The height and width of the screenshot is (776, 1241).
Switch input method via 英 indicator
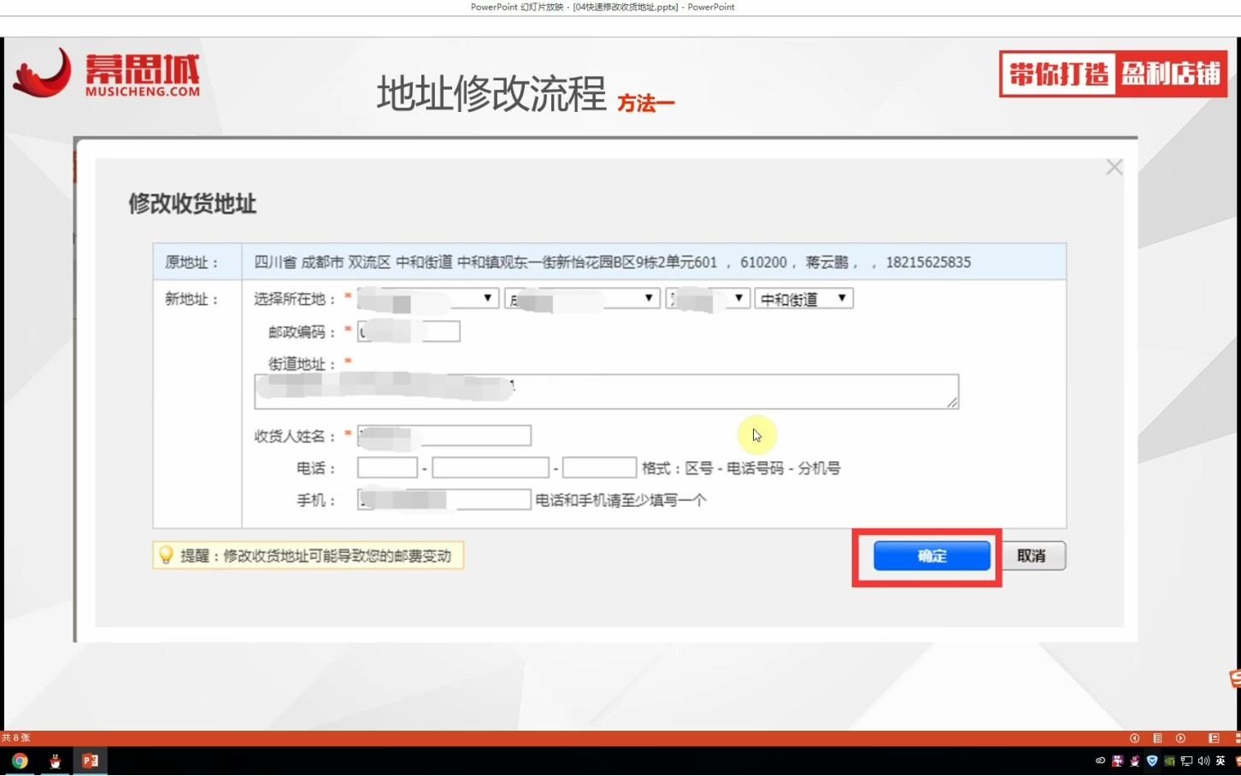pos(1220,761)
